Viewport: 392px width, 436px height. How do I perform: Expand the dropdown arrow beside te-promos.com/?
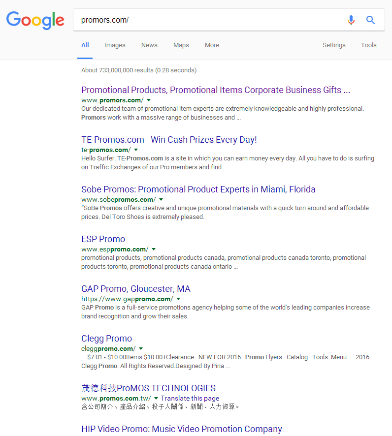click(x=136, y=150)
